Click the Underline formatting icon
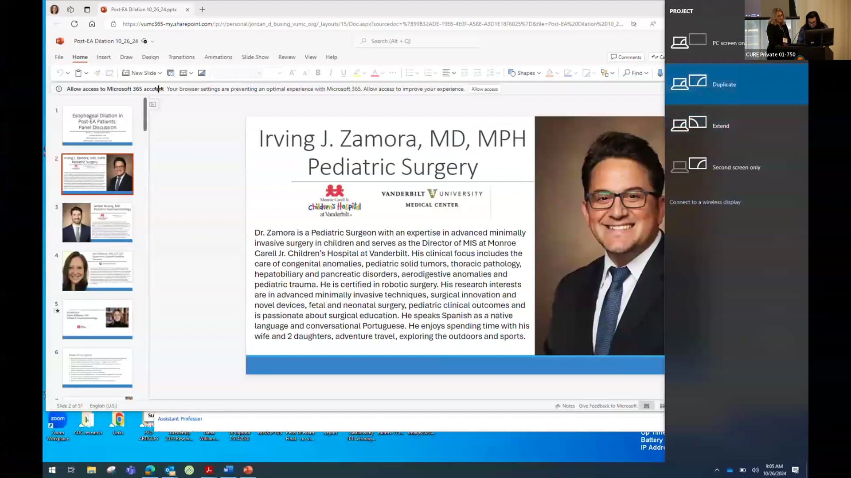This screenshot has width=851, height=478. pyautogui.click(x=344, y=73)
